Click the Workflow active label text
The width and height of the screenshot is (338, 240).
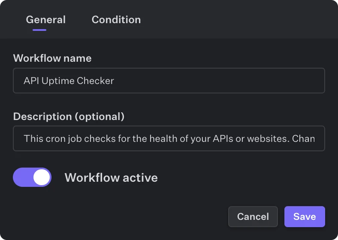(111, 177)
